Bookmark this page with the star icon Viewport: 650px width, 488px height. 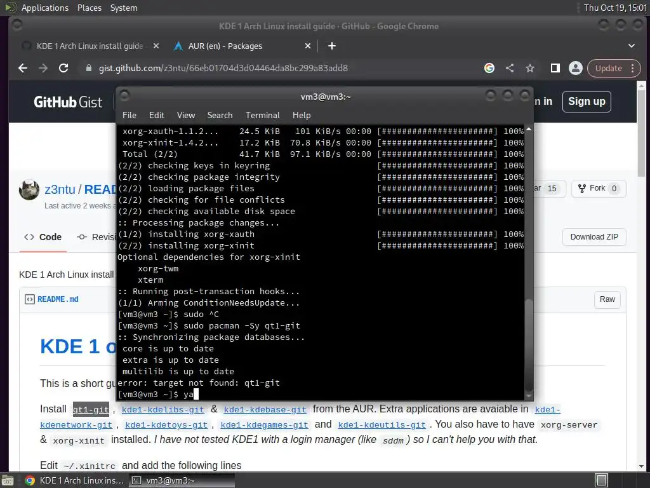coord(530,68)
